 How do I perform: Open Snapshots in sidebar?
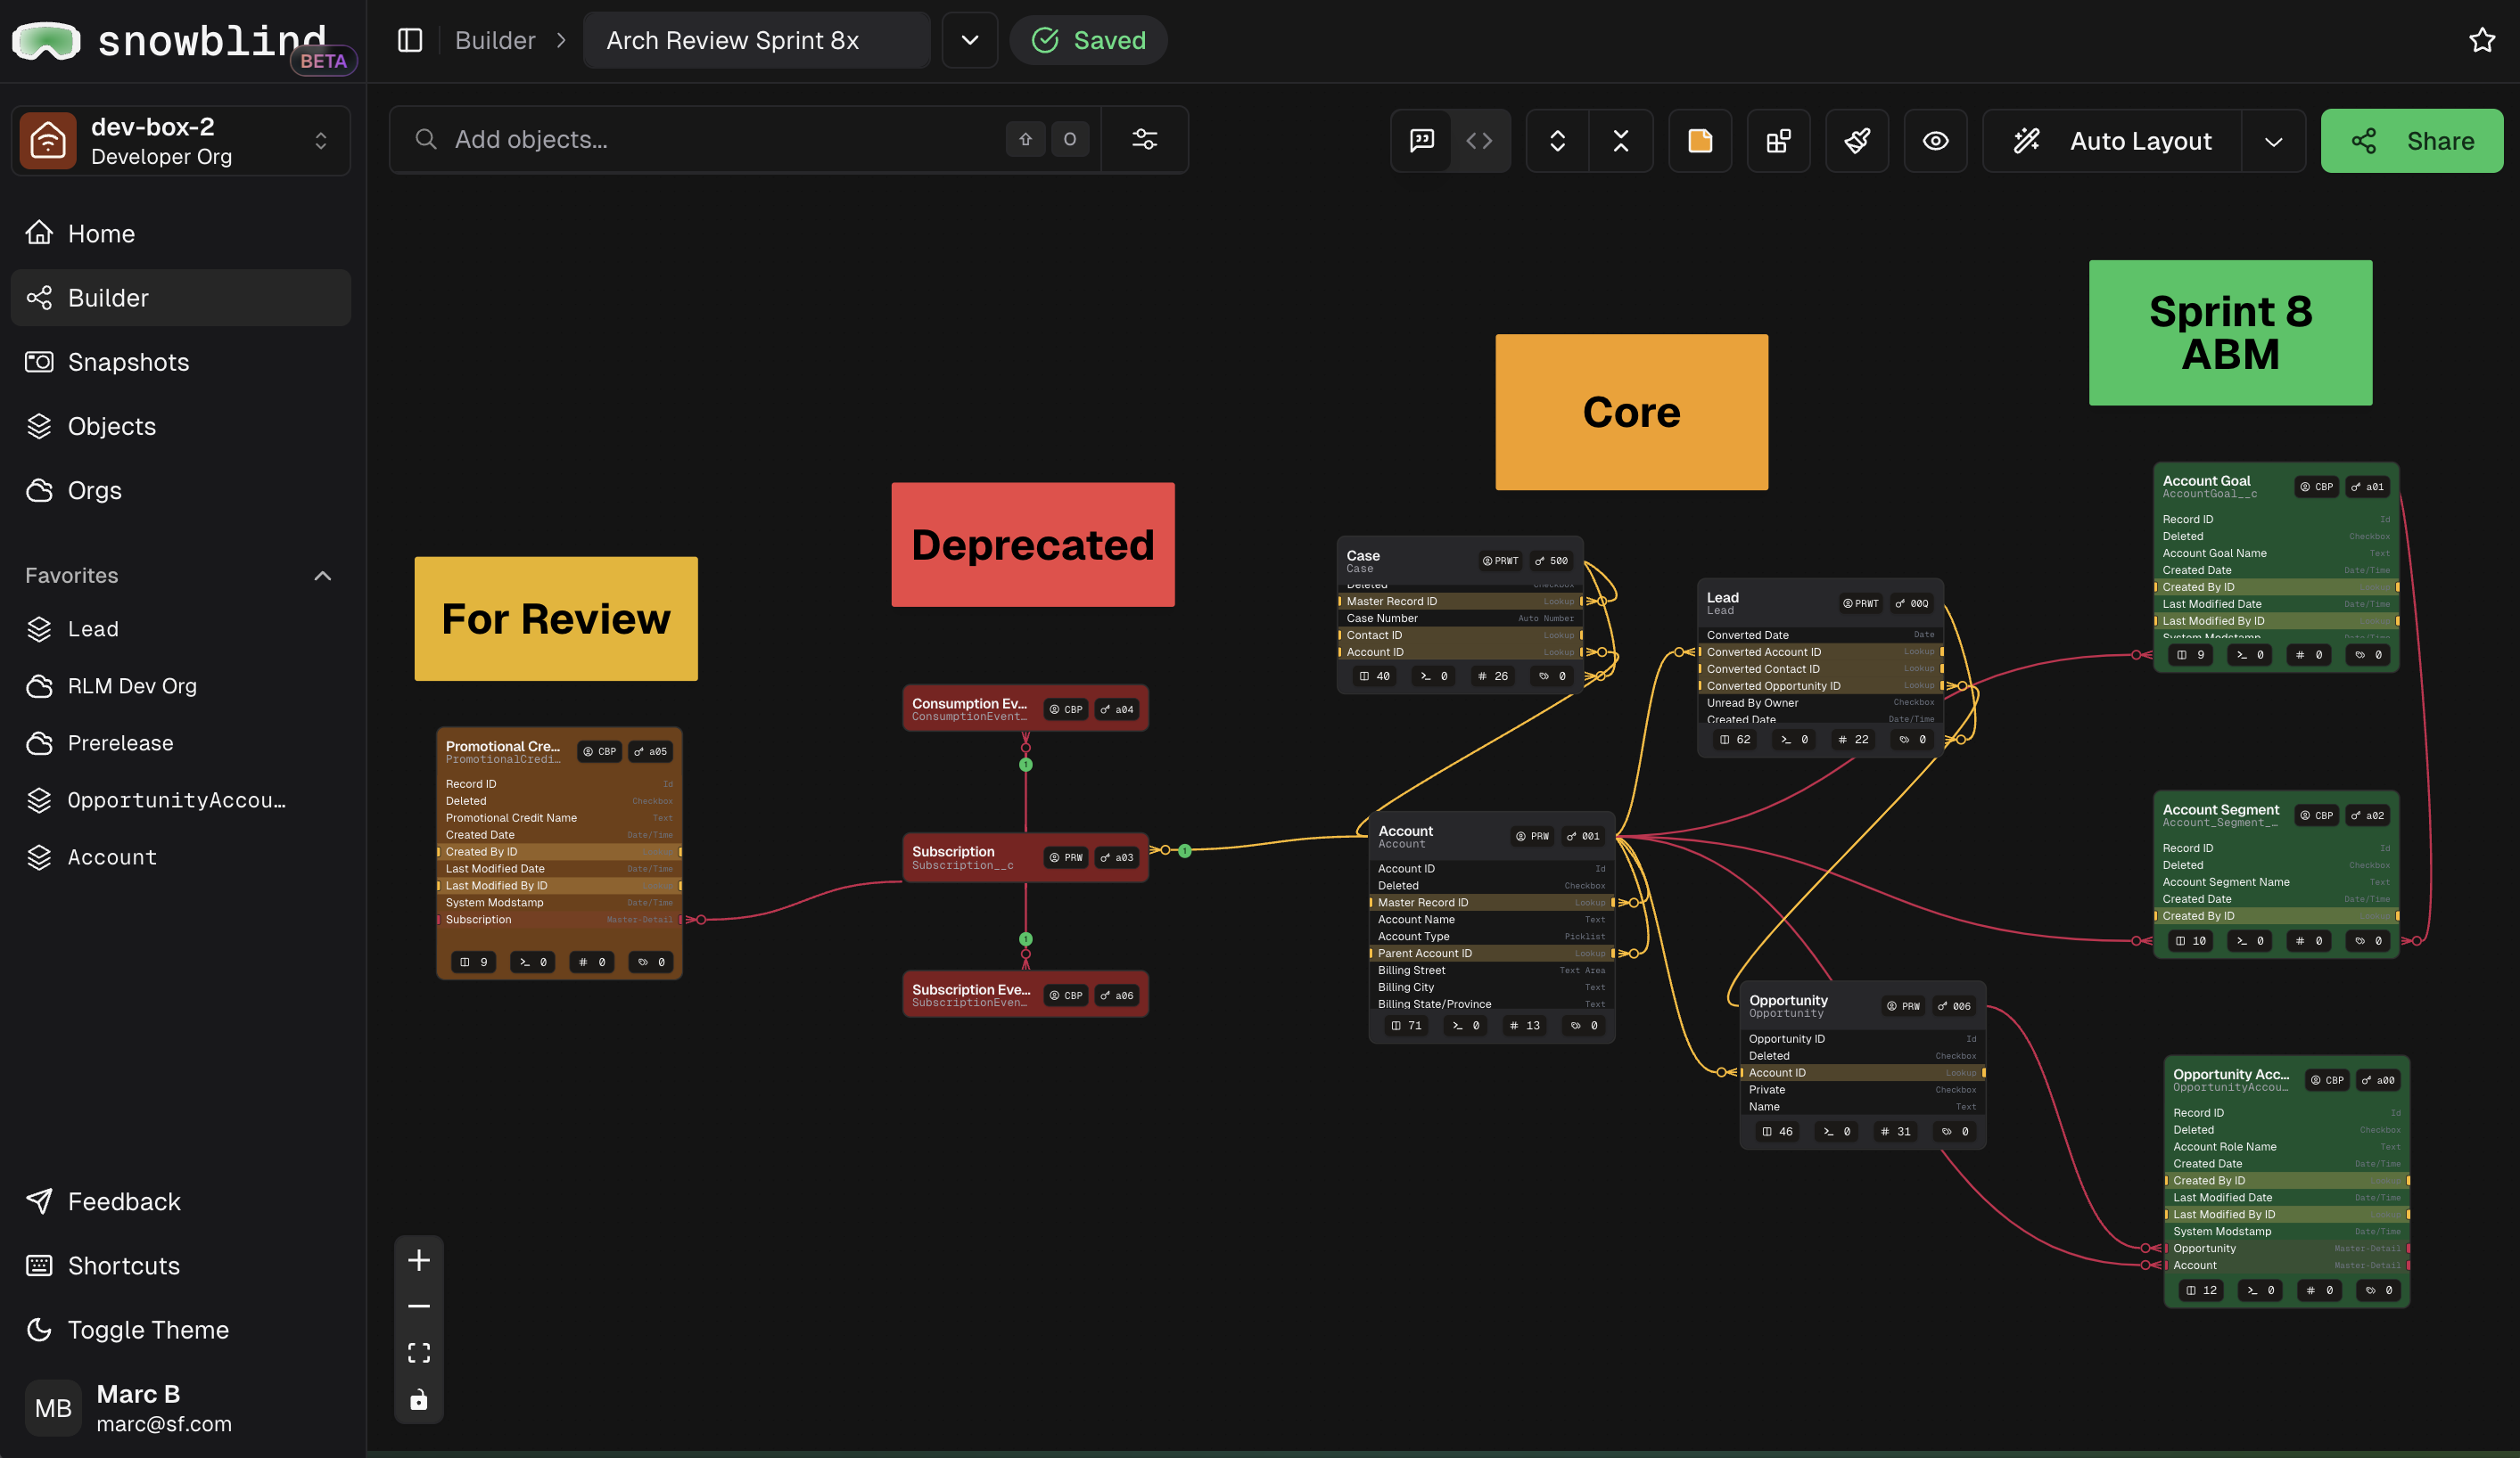[181, 362]
